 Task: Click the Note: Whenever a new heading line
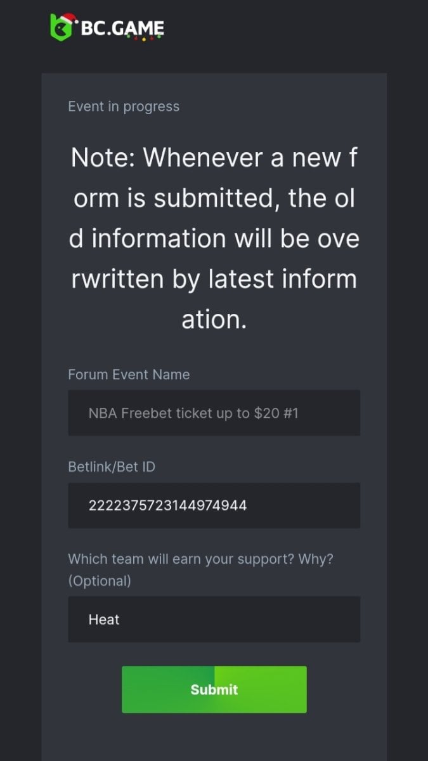pyautogui.click(x=214, y=157)
